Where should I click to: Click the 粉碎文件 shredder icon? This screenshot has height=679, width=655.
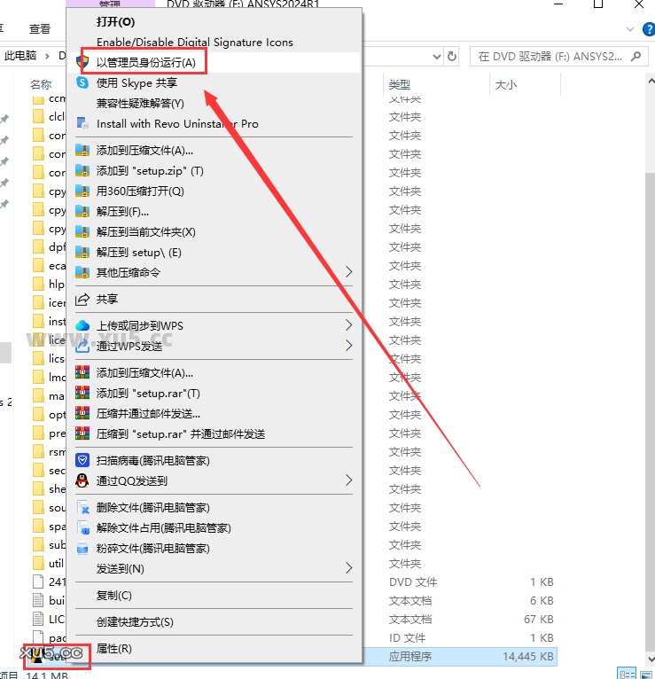pos(82,548)
